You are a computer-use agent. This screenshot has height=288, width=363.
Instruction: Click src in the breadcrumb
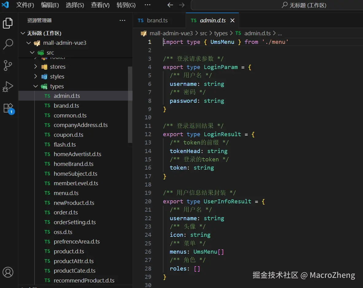tap(203, 33)
